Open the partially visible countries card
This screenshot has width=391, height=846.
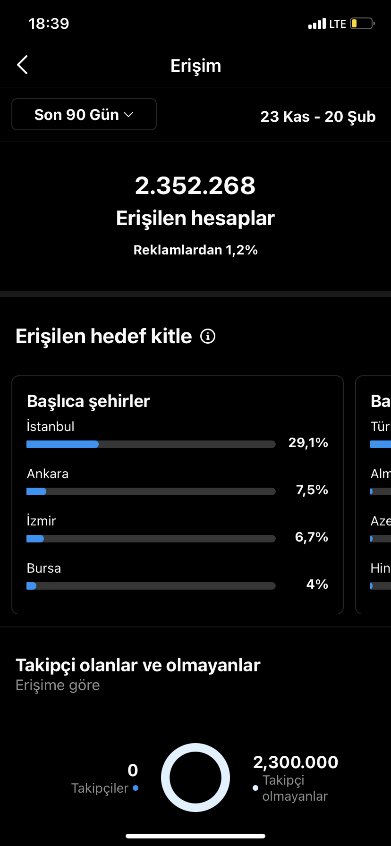tap(373, 495)
